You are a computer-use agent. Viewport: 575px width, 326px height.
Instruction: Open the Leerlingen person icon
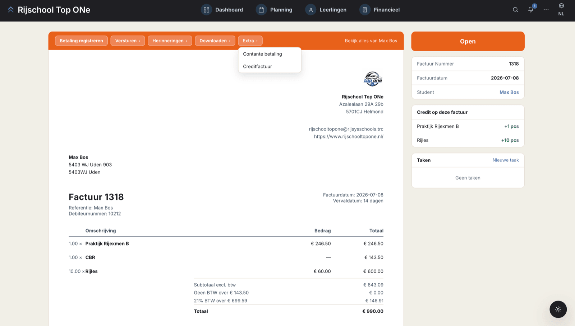[310, 10]
